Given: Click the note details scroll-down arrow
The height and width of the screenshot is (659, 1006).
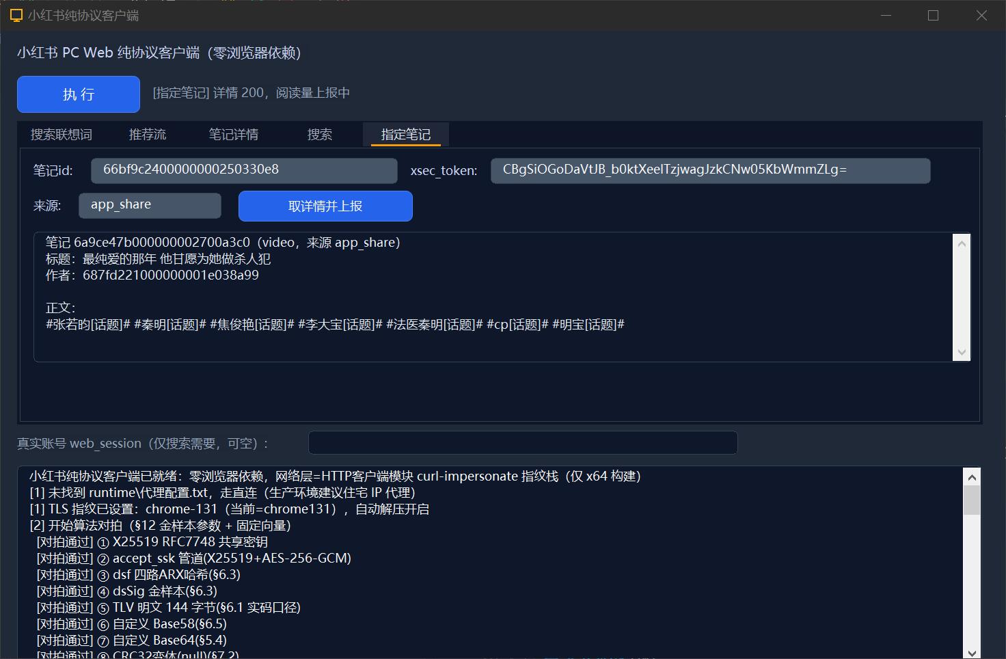Looking at the screenshot, I should [x=962, y=352].
